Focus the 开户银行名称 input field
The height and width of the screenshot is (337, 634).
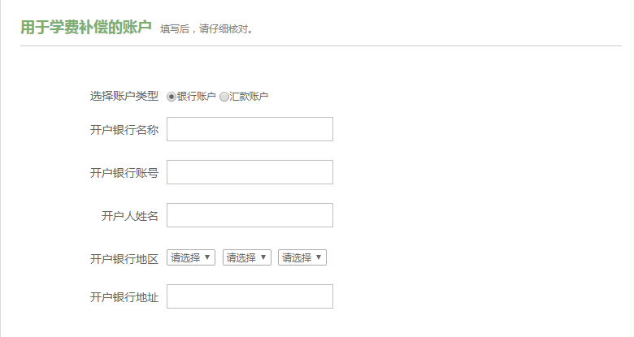click(250, 129)
